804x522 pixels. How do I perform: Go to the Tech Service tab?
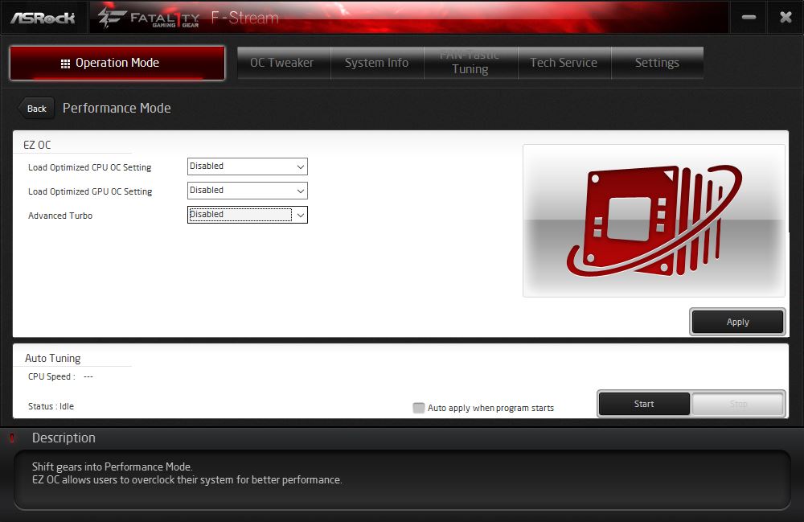coord(564,63)
